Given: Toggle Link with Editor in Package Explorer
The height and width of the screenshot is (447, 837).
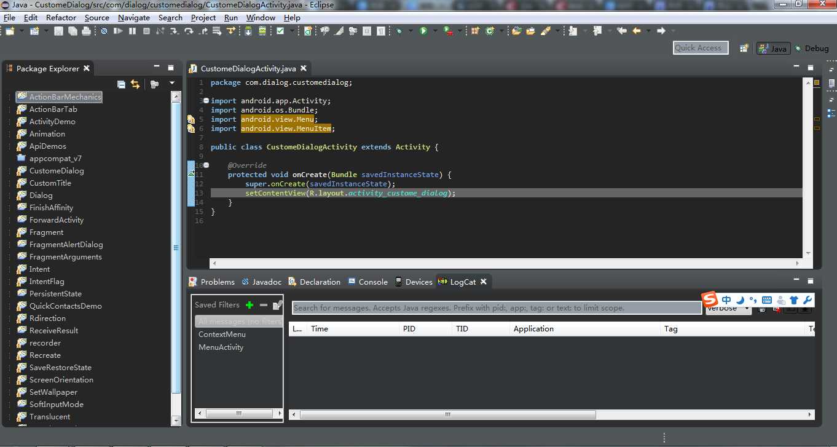Looking at the screenshot, I should tap(135, 84).
